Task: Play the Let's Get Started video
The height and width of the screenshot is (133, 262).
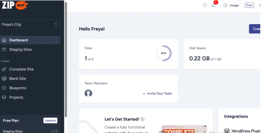Action: click(143, 119)
